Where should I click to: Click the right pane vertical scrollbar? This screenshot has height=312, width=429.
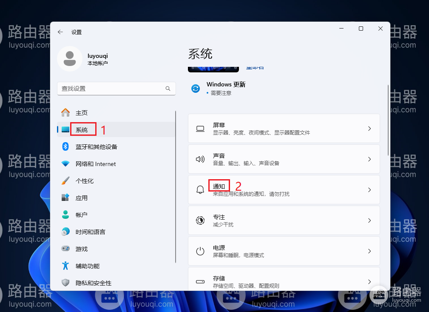coord(388,120)
